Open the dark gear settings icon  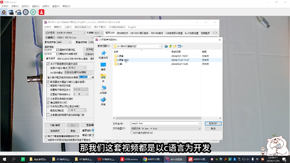pos(26,12)
